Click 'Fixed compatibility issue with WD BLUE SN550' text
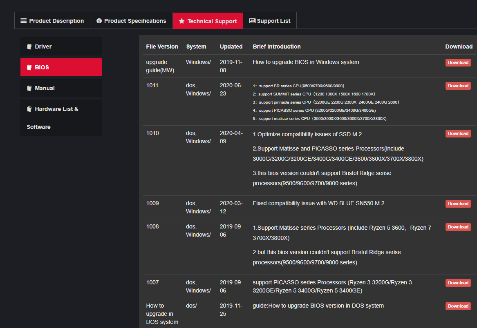Image resolution: width=477 pixels, height=328 pixels. coord(318,203)
